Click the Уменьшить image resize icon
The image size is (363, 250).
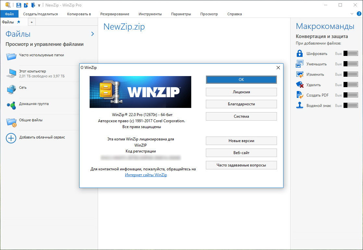tap(300, 64)
